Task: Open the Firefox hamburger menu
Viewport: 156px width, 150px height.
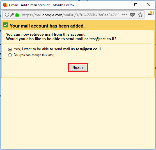Action: (150, 15)
